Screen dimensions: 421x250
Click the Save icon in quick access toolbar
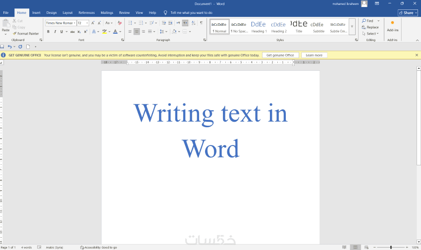2,47
